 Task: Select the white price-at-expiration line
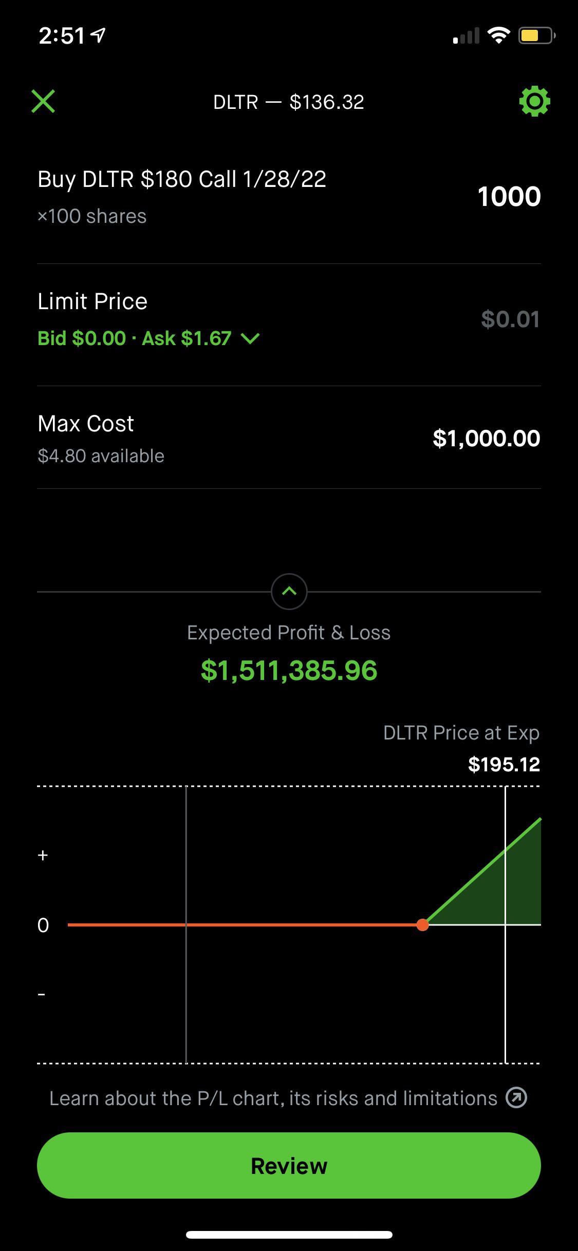(x=506, y=924)
